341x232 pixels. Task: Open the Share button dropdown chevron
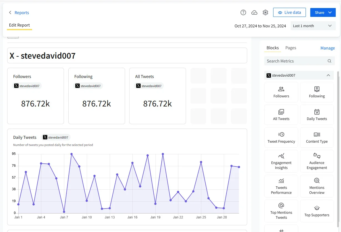coord(329,12)
